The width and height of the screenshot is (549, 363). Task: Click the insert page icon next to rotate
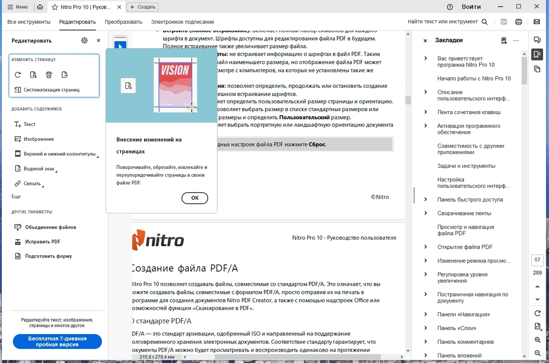coord(33,75)
